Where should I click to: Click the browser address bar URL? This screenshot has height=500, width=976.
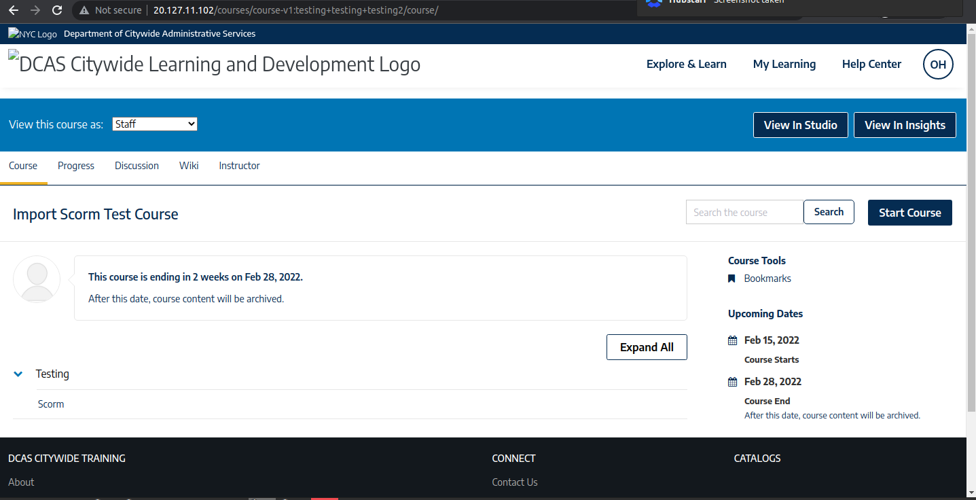click(x=295, y=10)
